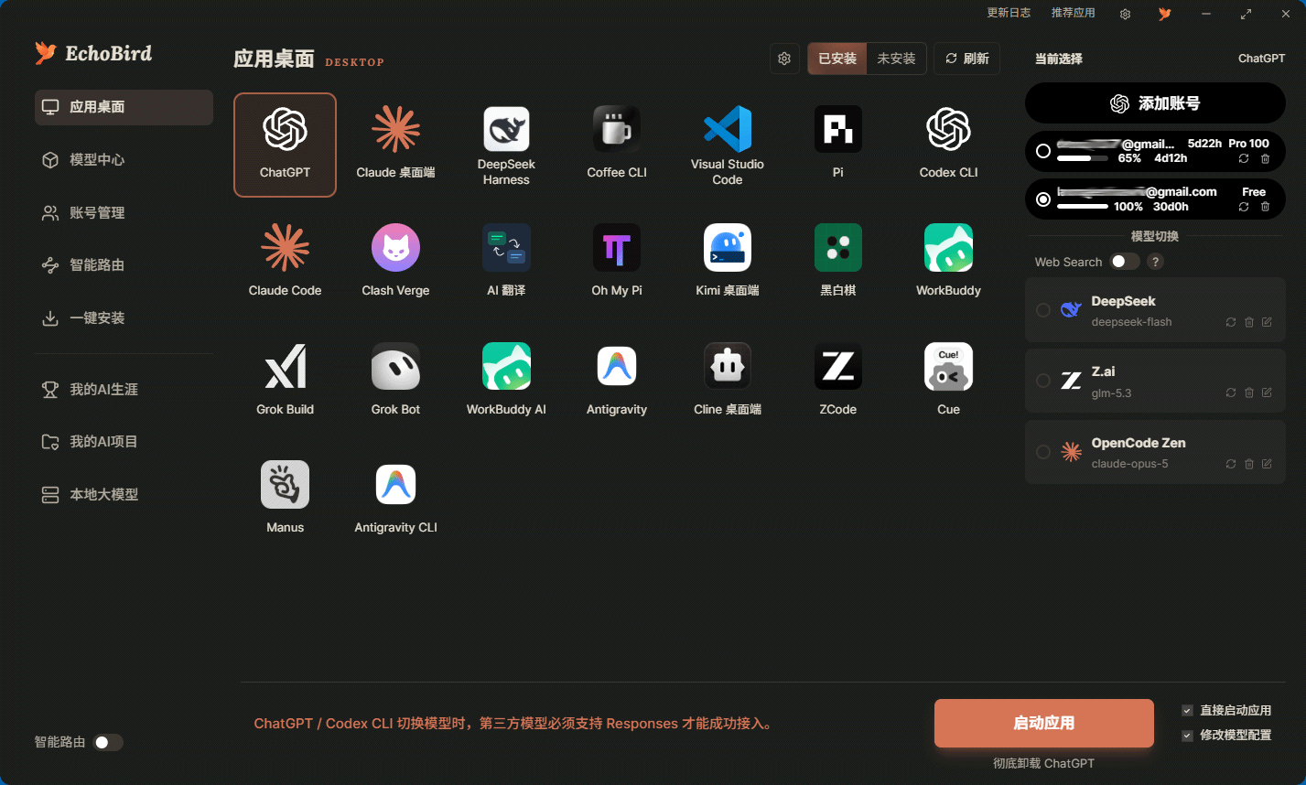
Task: Select the OpenCode Zen model radio button
Action: [1043, 452]
